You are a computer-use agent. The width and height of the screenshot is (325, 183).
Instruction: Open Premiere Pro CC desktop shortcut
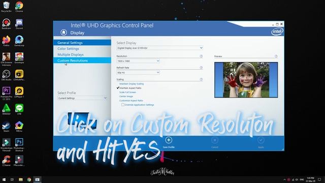pyautogui.click(x=6, y=93)
